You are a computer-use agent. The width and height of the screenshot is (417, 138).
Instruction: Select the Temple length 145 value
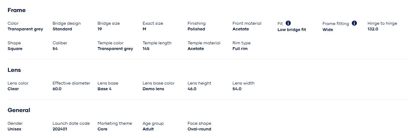(146, 49)
